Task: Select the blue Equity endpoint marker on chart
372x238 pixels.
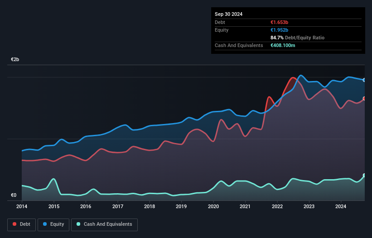Action: [364, 80]
